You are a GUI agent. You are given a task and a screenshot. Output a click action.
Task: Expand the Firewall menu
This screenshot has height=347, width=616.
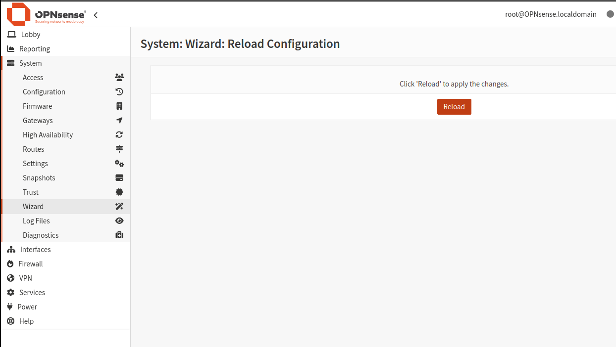pyautogui.click(x=65, y=264)
